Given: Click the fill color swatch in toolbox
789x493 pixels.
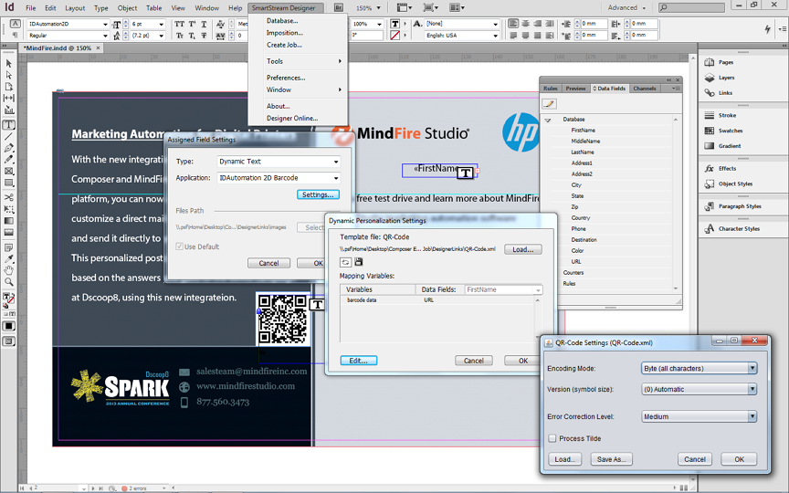Looking at the screenshot, I should pos(6,297).
